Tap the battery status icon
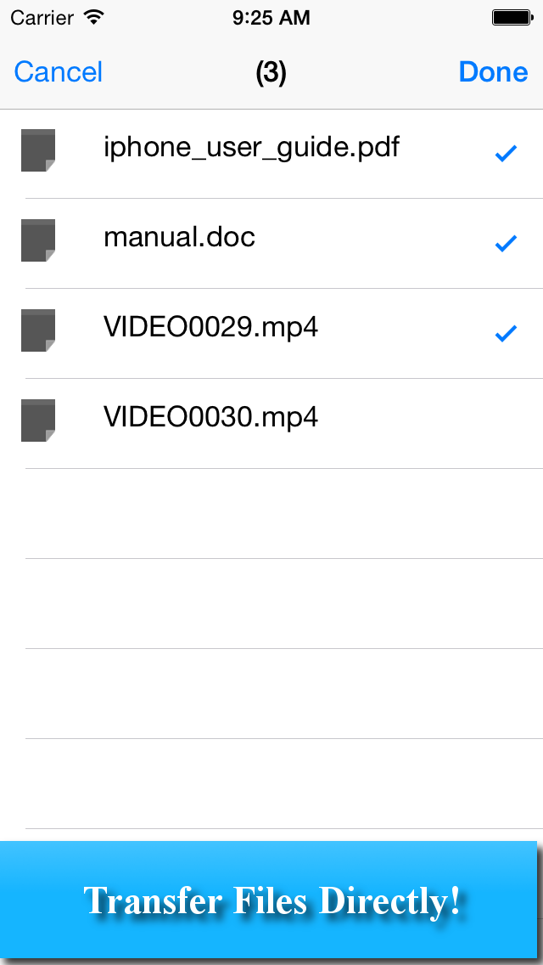Image resolution: width=543 pixels, height=965 pixels. (512, 18)
